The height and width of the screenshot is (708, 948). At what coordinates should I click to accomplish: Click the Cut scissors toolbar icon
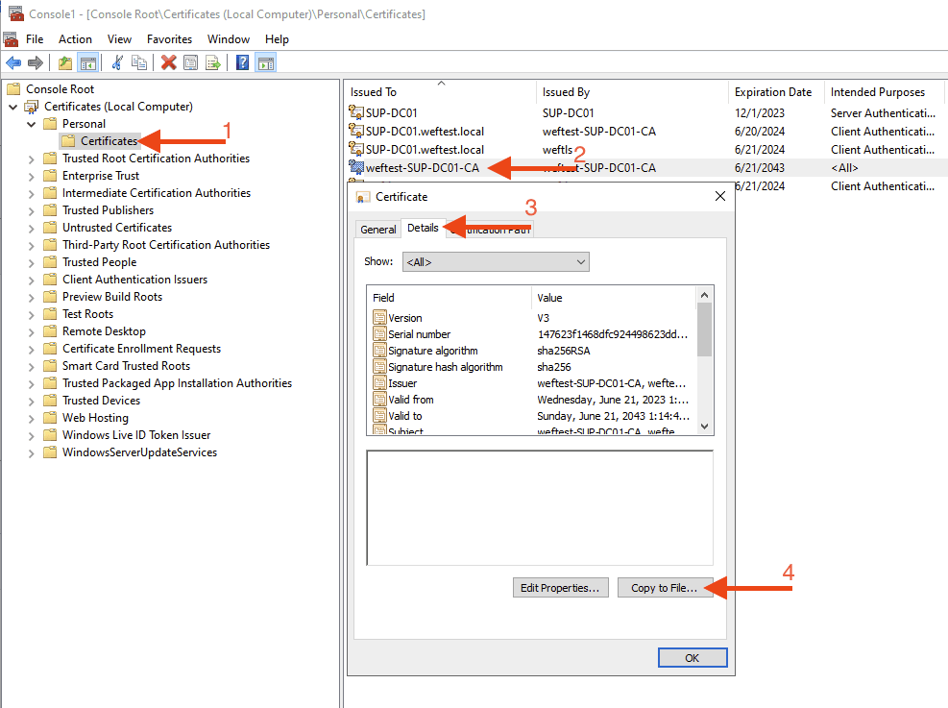coord(117,62)
